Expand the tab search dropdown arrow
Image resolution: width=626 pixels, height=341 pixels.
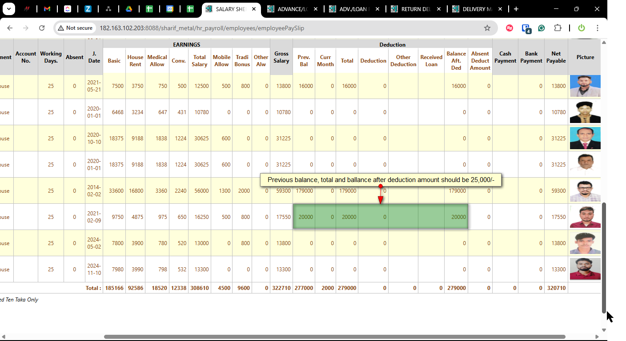[x=9, y=9]
